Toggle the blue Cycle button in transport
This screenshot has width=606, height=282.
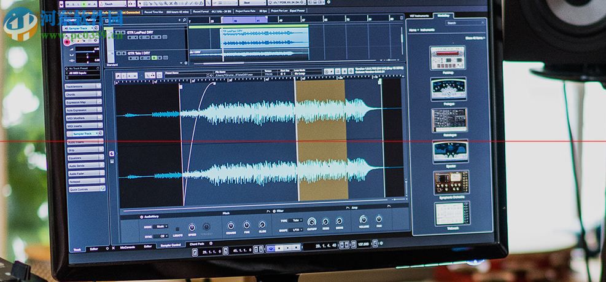(x=271, y=248)
